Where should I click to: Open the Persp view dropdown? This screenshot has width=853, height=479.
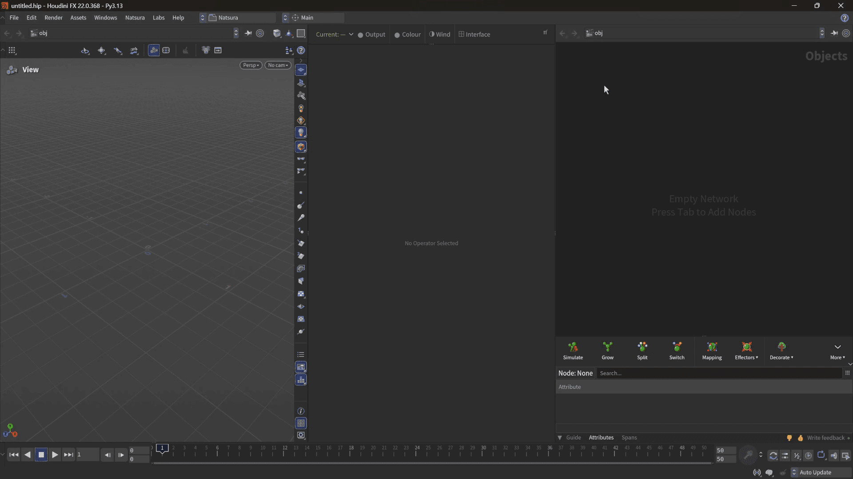(251, 65)
